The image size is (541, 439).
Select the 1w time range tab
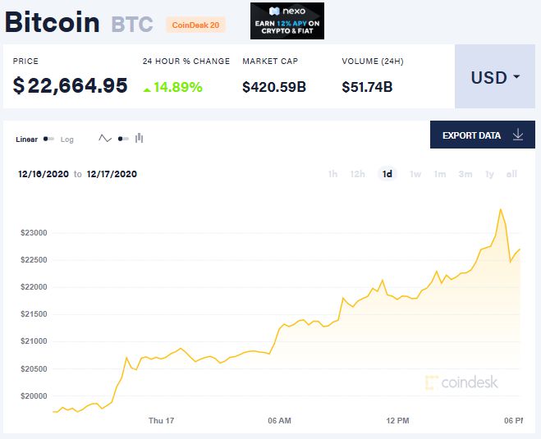[415, 174]
